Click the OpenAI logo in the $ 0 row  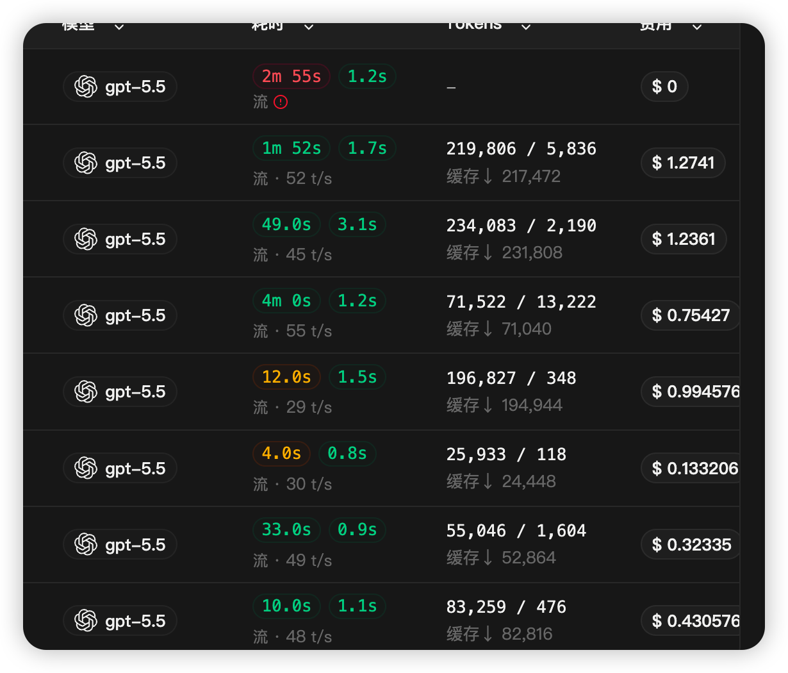click(x=86, y=87)
